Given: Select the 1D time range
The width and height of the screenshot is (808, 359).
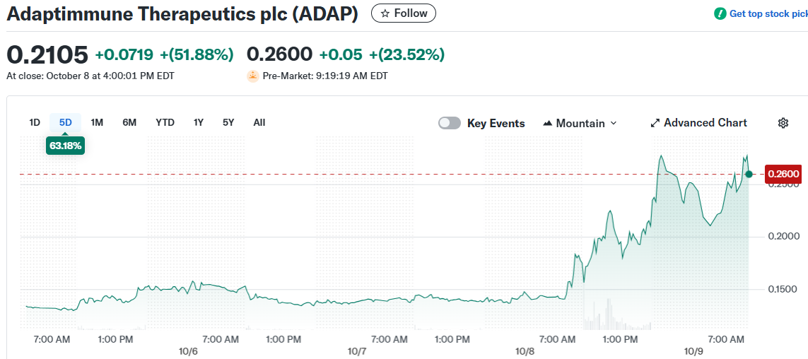Looking at the screenshot, I should 35,122.
